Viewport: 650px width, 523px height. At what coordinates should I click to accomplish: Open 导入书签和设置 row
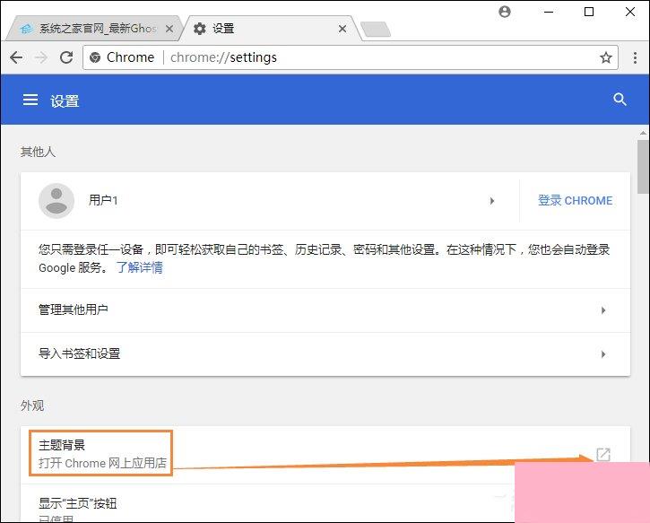tap(325, 354)
